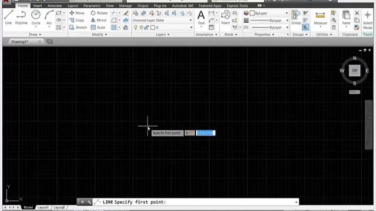
Task: Click the Move tool
Action: [77, 13]
